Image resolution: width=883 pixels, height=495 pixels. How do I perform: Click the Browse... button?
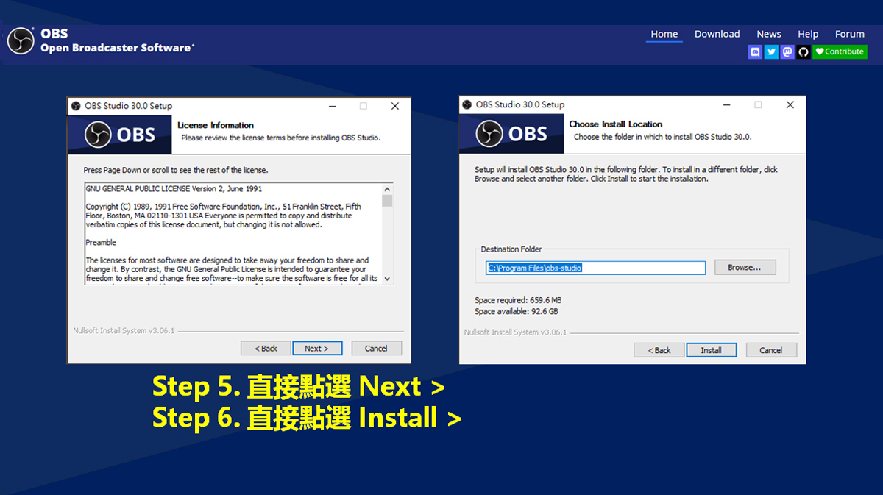pyautogui.click(x=745, y=268)
